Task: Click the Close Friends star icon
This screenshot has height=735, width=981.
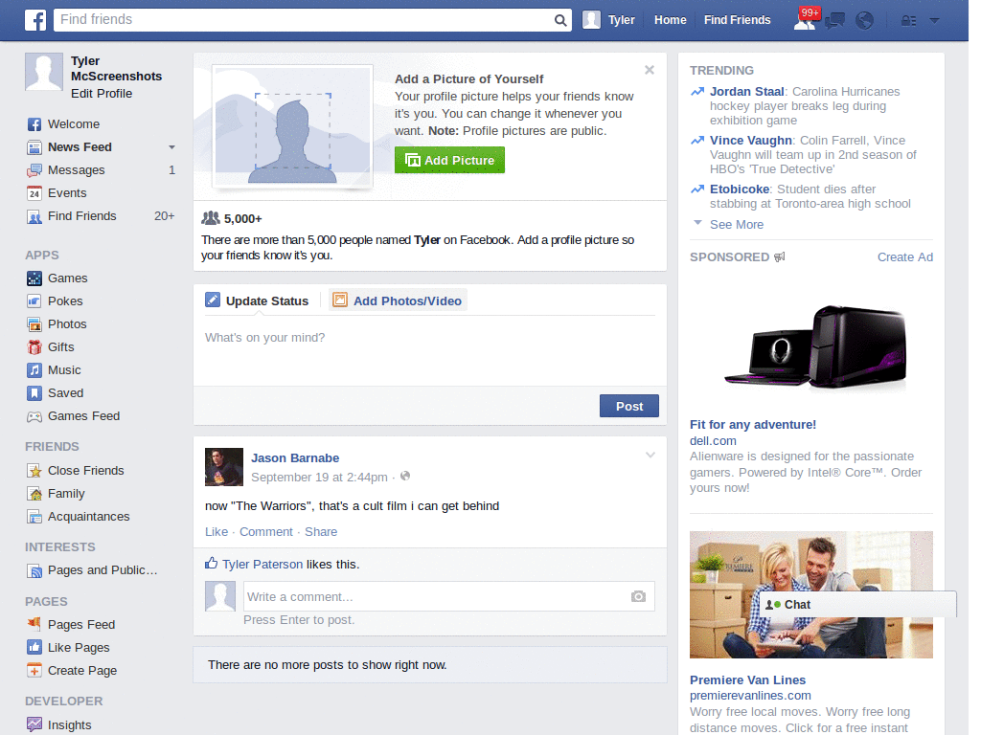Action: point(34,471)
